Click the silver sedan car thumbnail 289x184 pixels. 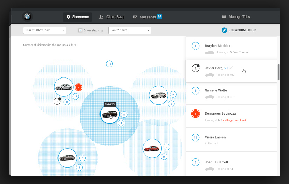click(x=64, y=87)
